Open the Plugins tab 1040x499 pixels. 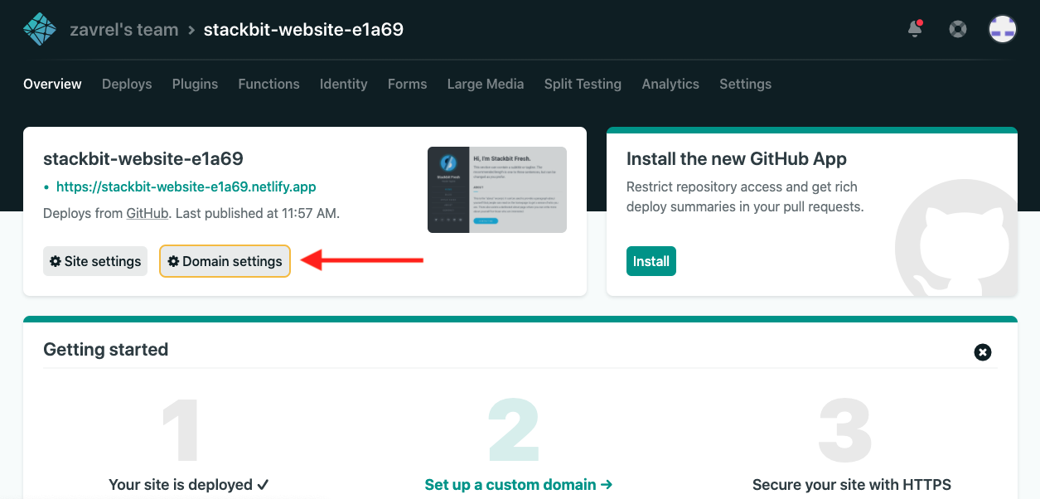pos(195,84)
